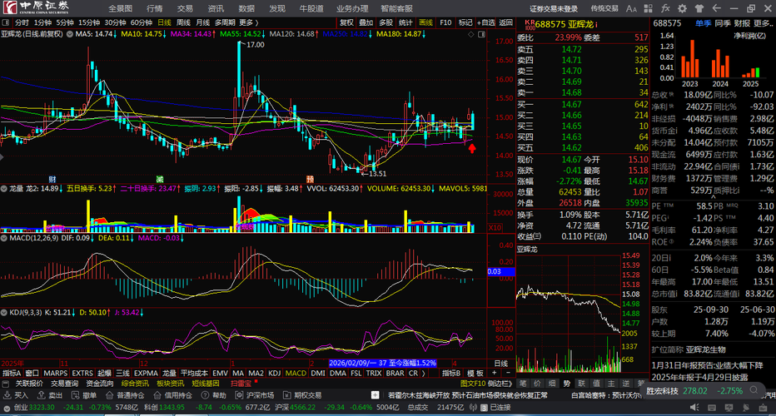Image resolution: width=776 pixels, height=416 pixels.
Task: Click the speaker sound icon in status bar
Action: 694,407
